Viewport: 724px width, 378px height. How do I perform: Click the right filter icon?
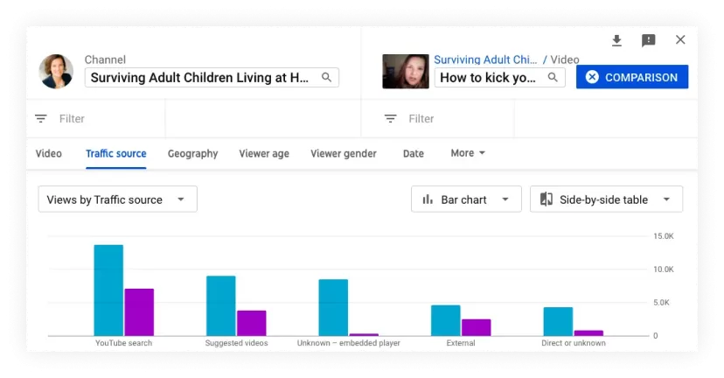point(391,118)
